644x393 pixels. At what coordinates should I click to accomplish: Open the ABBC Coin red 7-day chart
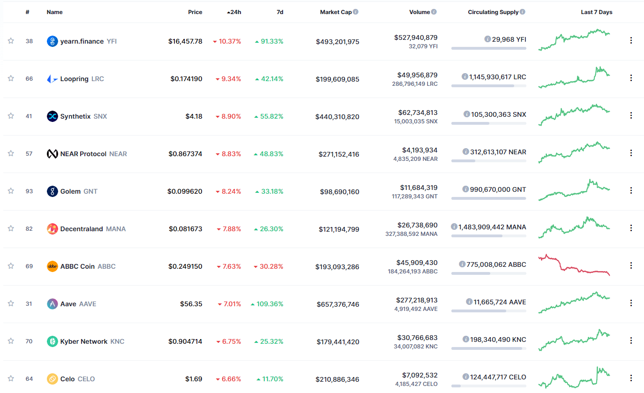tap(574, 265)
